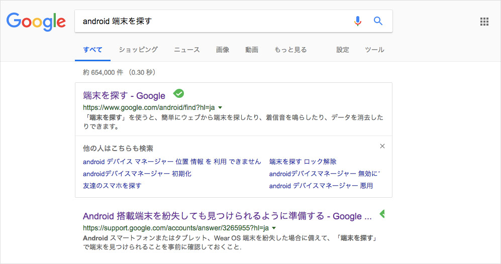This screenshot has height=264, width=501.
Task: Click the 他の人はこちらも検索 heading
Action: [x=118, y=149]
